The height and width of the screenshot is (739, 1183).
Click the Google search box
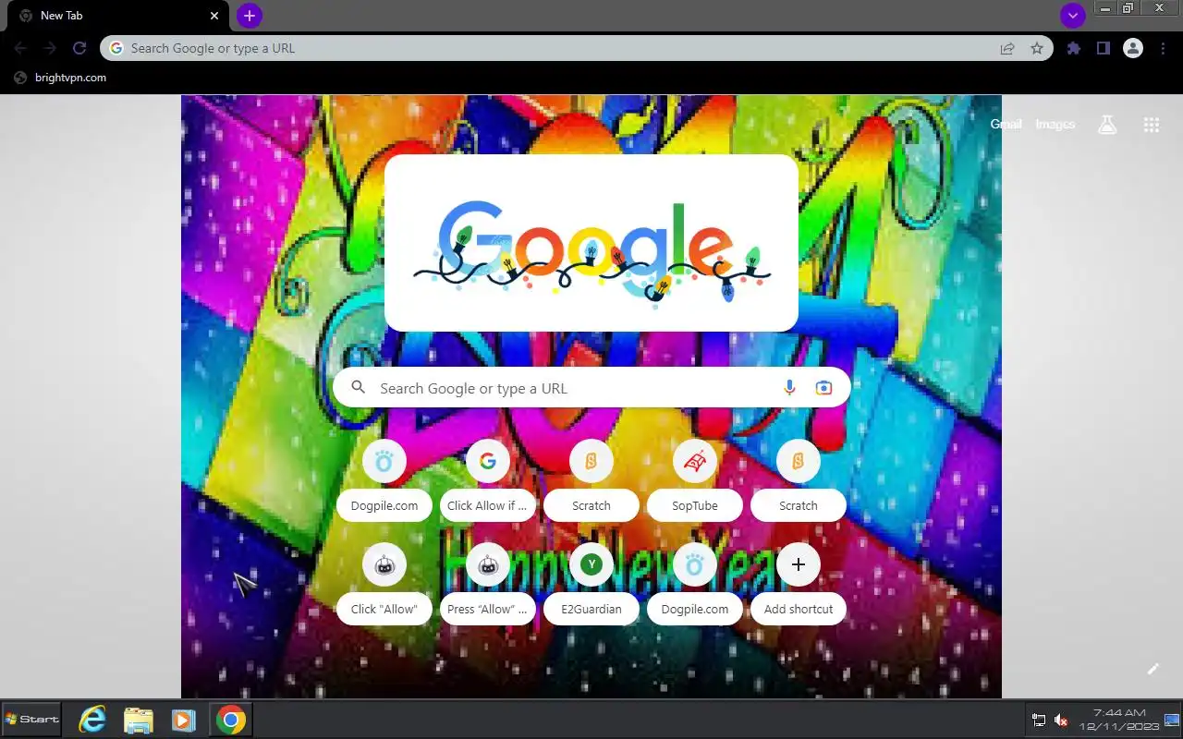coord(591,388)
